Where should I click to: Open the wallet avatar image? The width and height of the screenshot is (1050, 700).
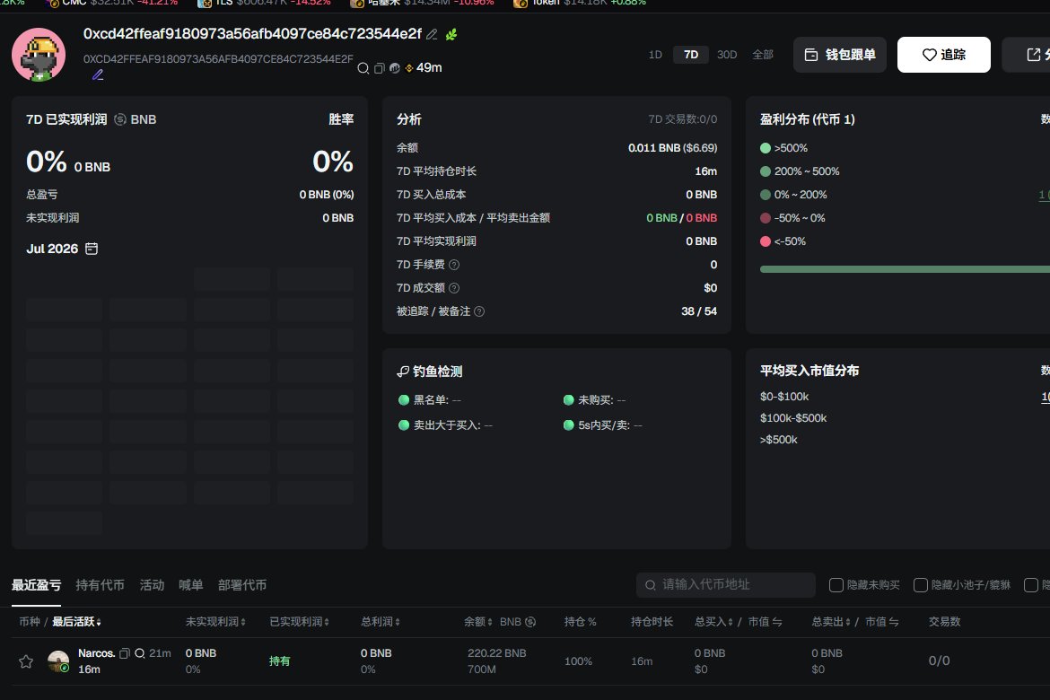(39, 54)
